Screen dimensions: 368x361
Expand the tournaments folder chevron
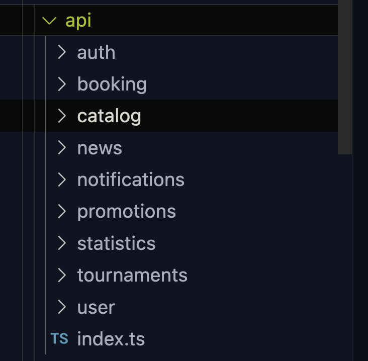62,275
